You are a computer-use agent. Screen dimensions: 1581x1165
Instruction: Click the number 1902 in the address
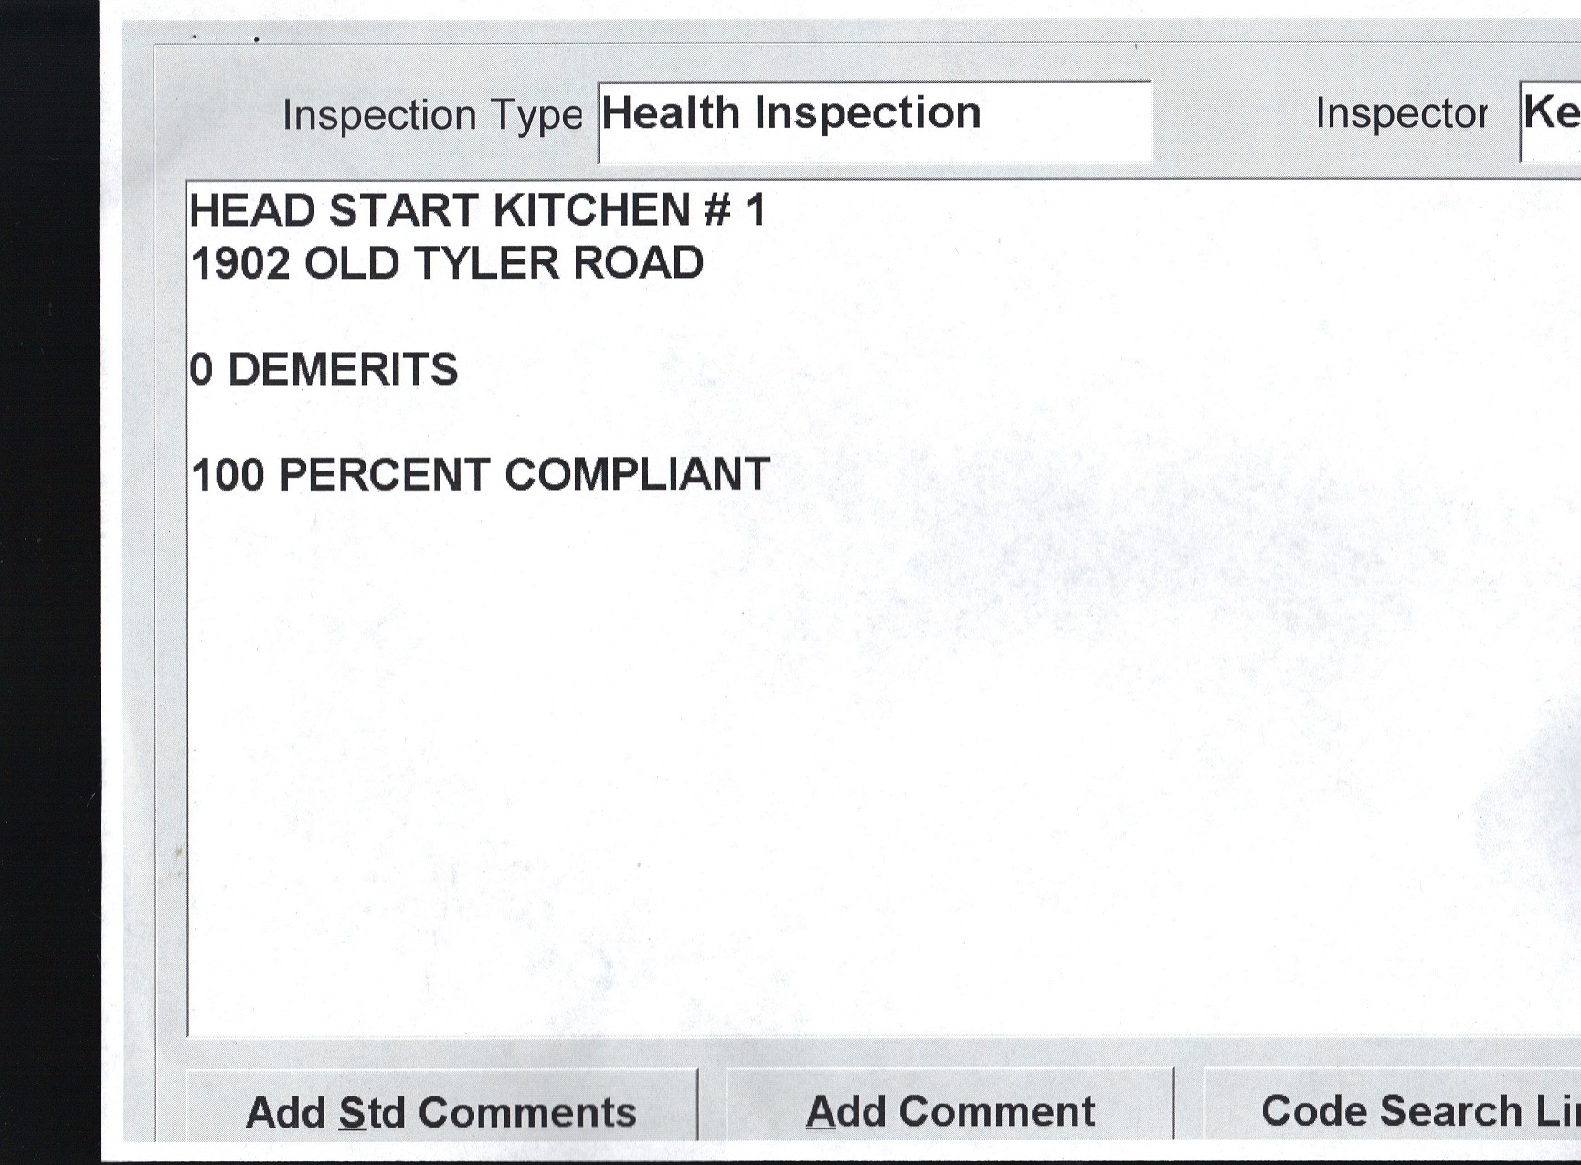pos(240,264)
